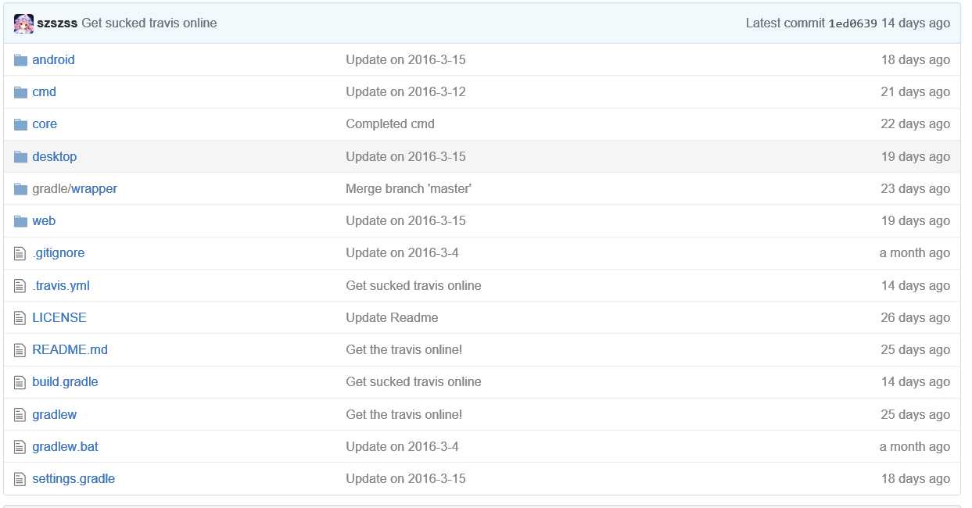
Task: Open desktop row commit 'Update on 2016-3-15'
Action: point(406,157)
